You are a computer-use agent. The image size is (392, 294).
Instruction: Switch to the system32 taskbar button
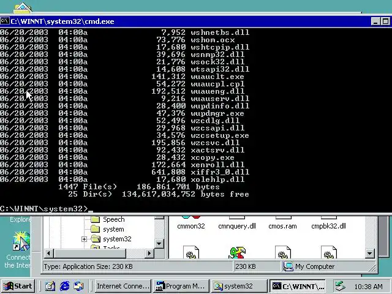239,286
